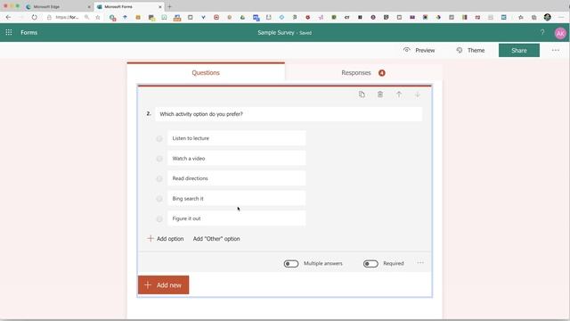Edit the Bing search it option field
The image size is (570, 321).
point(236,198)
